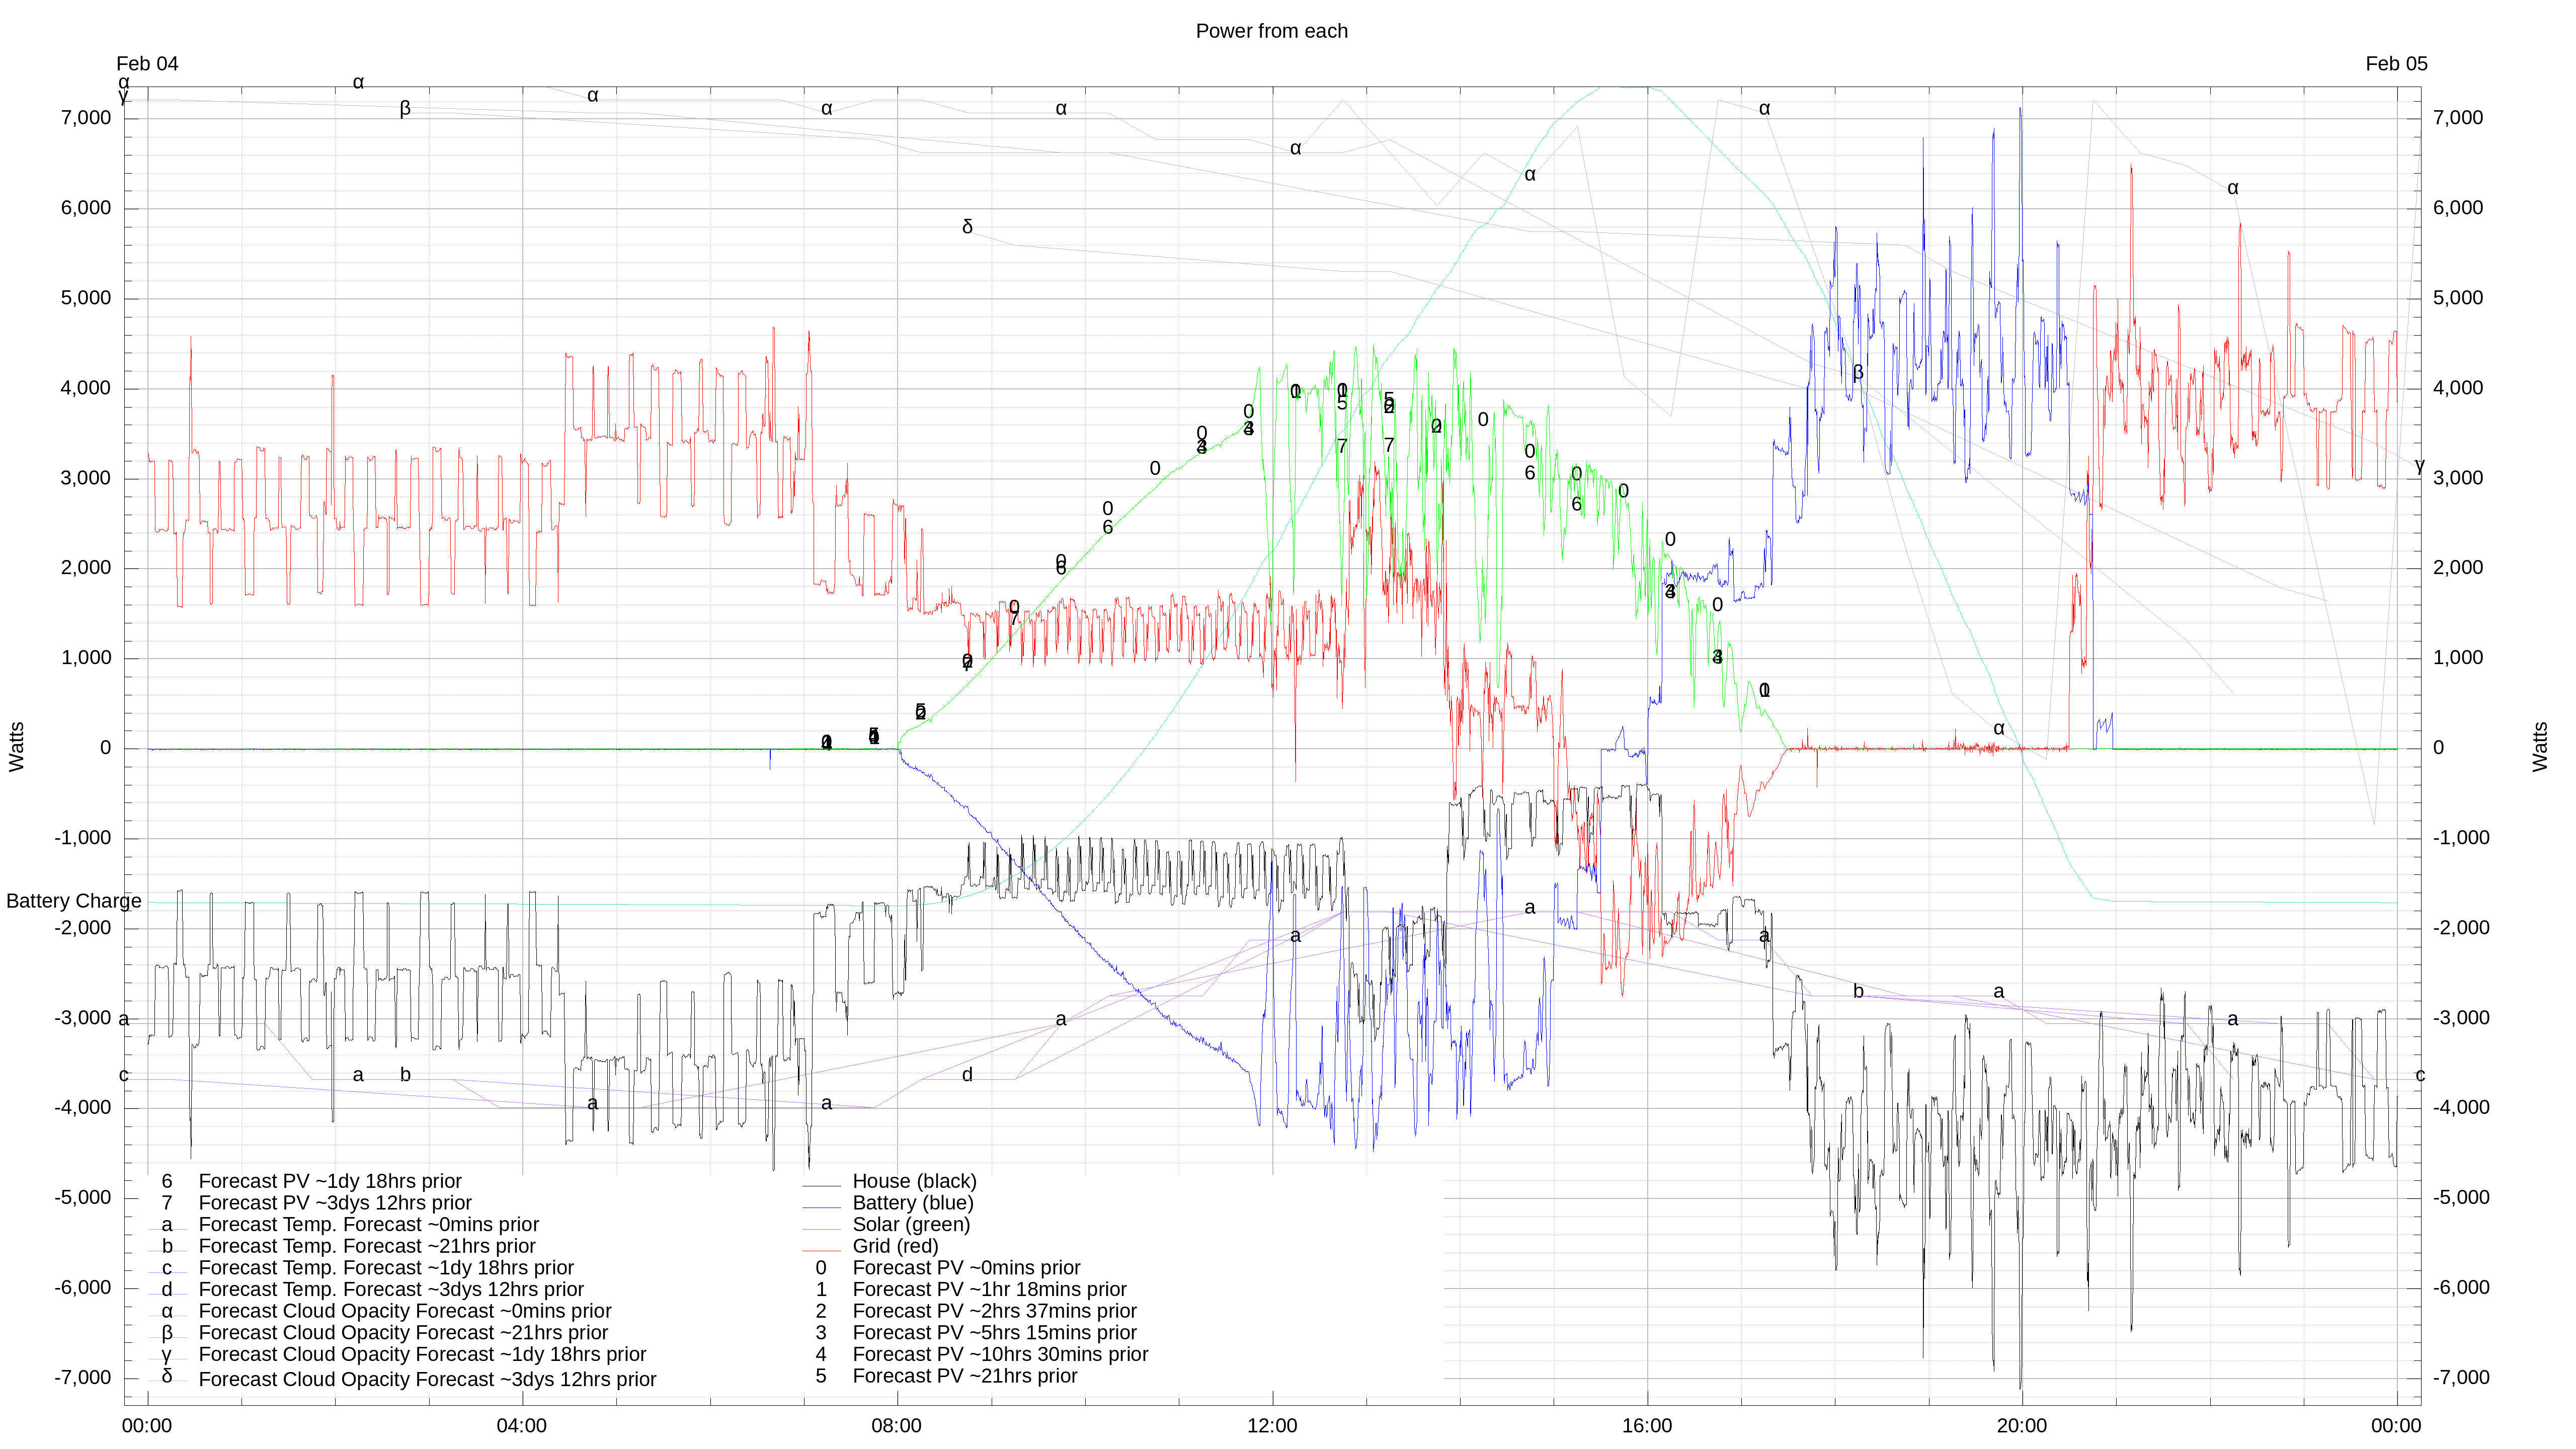Viewport: 2576px width, 1449px height.
Task: Click the right axis 5,000 tick label
Action: [x=2458, y=298]
